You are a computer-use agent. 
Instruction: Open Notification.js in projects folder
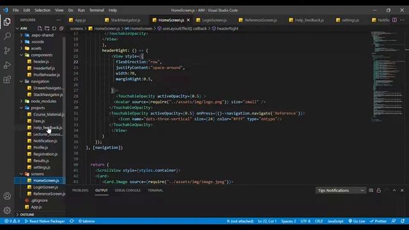(x=45, y=141)
